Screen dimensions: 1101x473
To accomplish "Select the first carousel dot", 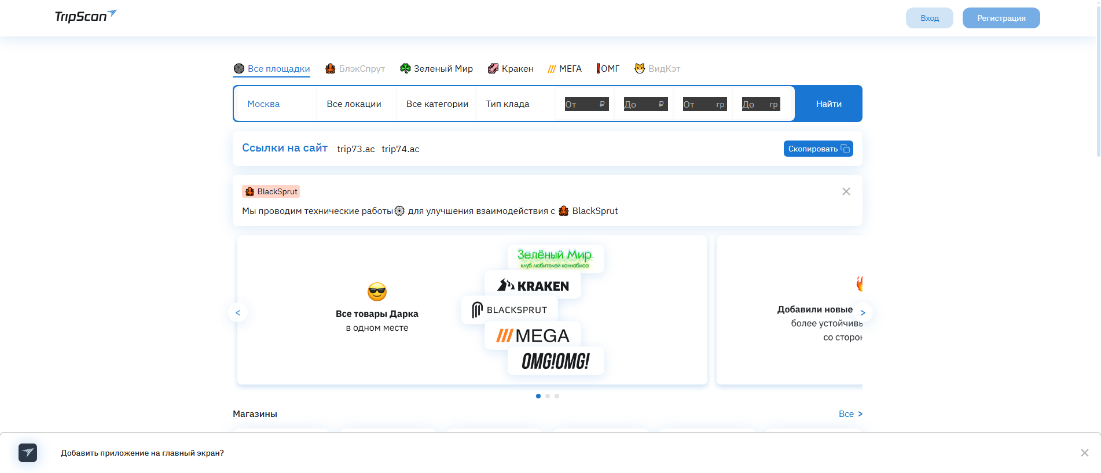I will 538,396.
